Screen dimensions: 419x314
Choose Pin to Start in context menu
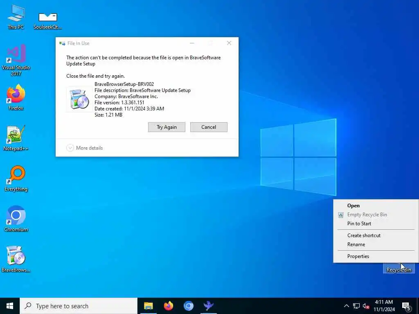point(376,224)
